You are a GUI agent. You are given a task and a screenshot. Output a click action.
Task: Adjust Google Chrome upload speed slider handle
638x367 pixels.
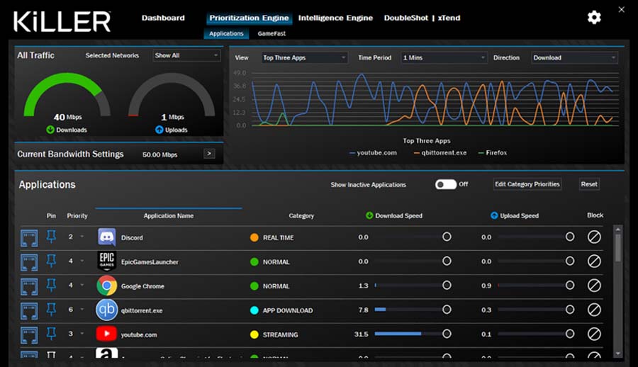(x=570, y=286)
